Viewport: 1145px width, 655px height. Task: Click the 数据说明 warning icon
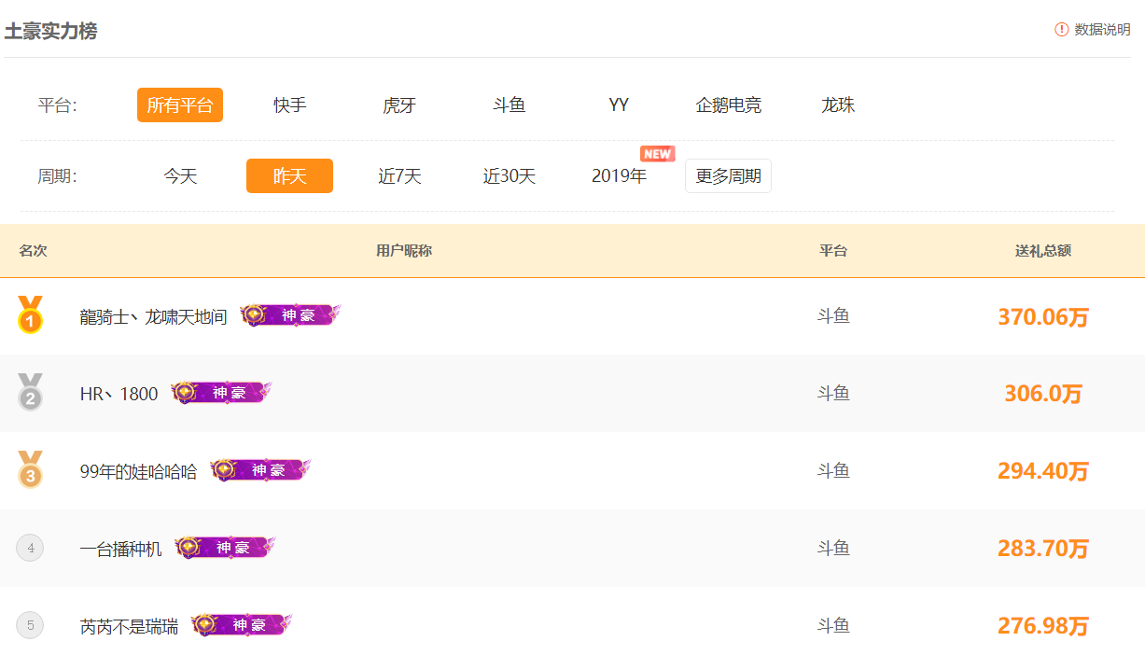tap(1062, 30)
